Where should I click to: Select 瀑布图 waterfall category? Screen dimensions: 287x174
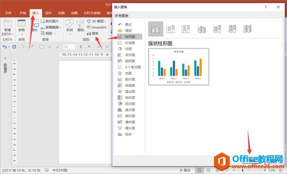(130, 122)
